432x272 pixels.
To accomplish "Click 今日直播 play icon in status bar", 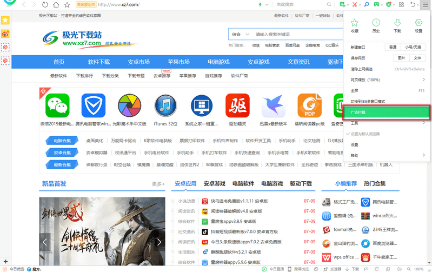I will pos(264,269).
